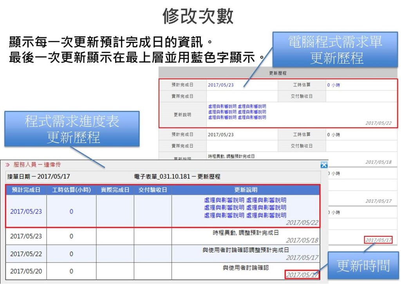The image size is (401, 284).
Task: Click the blue 更新說明 column header
Action: [x=246, y=190]
